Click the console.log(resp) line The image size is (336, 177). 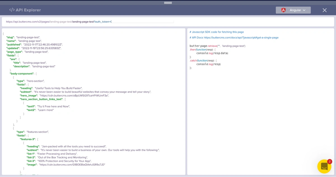tap(209, 64)
